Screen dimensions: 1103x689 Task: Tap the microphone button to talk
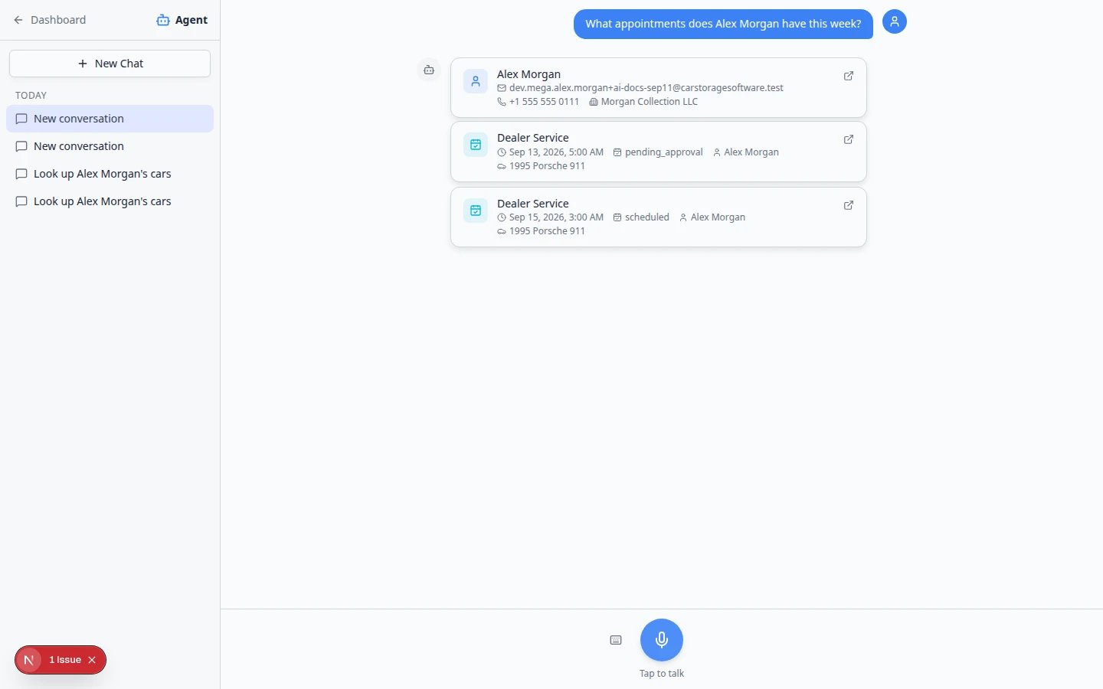click(x=662, y=640)
